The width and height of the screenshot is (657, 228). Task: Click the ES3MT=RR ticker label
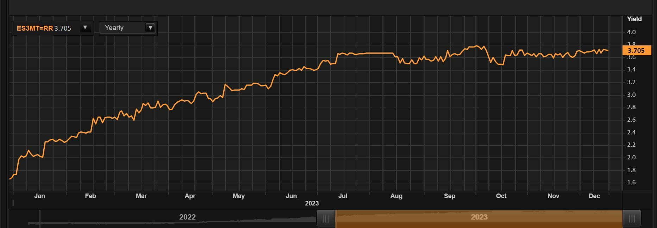tap(35, 28)
